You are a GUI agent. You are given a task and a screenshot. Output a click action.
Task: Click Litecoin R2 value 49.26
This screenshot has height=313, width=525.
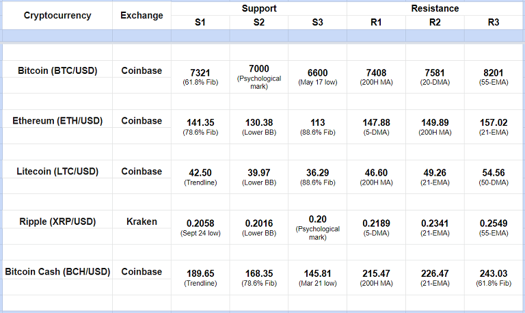(x=435, y=173)
